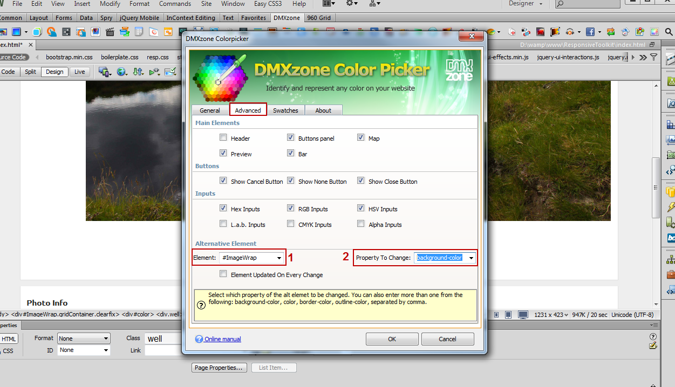This screenshot has height=387, width=675.
Task: Click the stacked colored bars icon in toolbar
Action: pyautogui.click(x=125, y=32)
